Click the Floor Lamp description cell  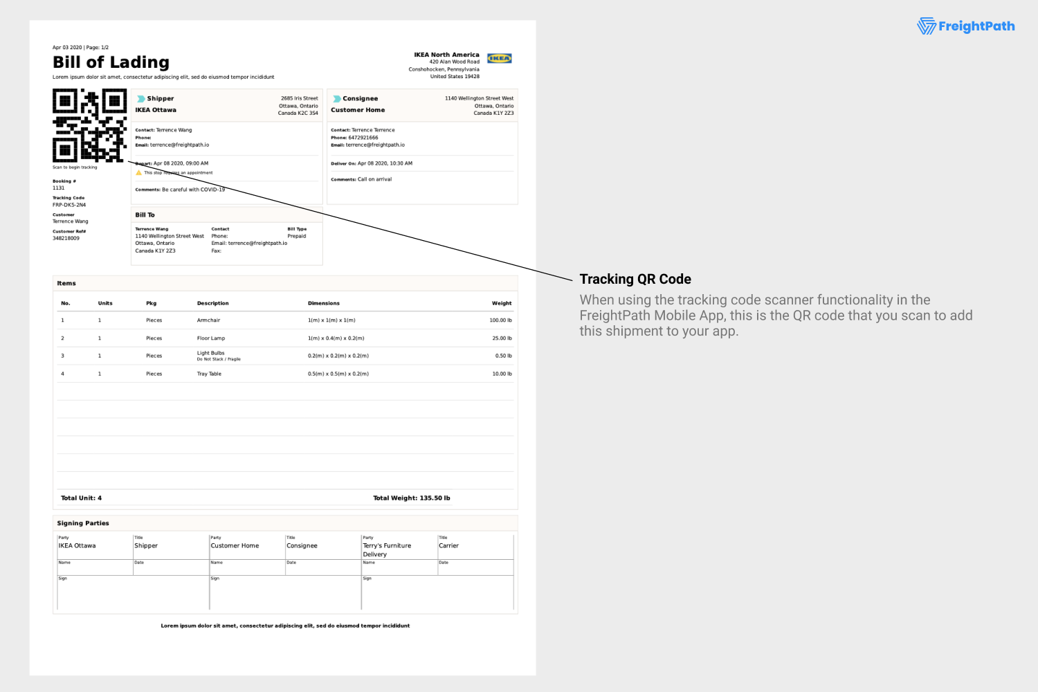click(211, 338)
